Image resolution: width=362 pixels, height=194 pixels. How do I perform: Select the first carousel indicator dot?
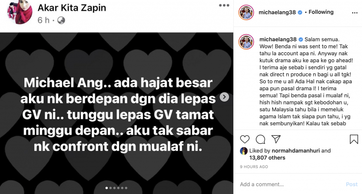click(x=106, y=188)
